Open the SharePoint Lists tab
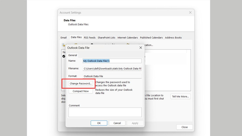This screenshot has height=136, width=242. 106,37
